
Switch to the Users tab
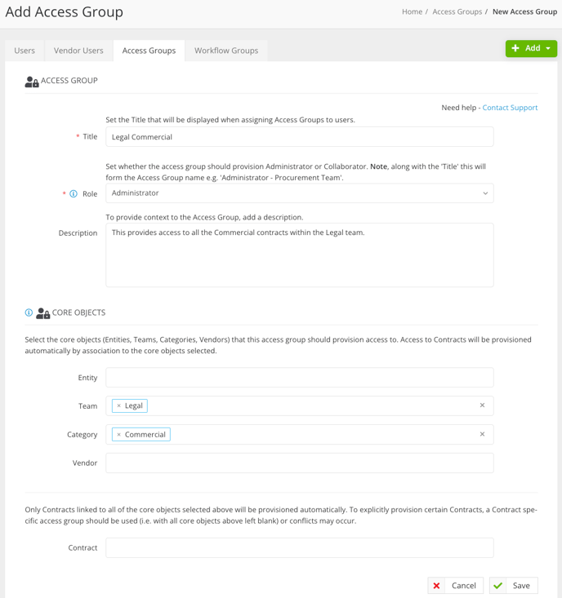point(25,51)
